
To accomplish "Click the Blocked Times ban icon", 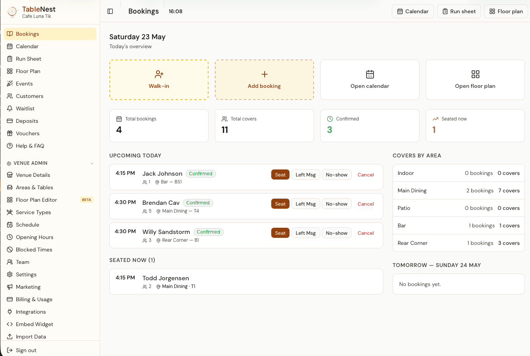I will click(x=10, y=250).
